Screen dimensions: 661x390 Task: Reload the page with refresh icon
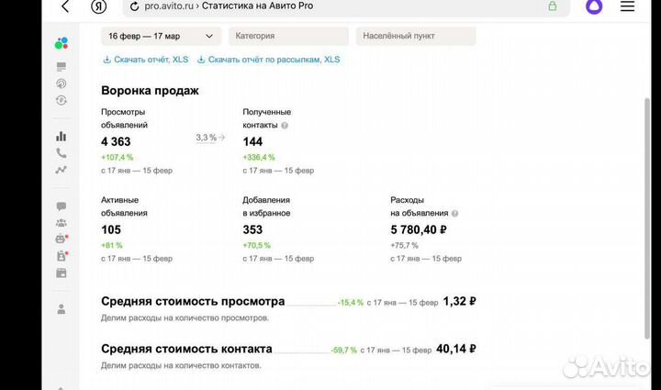click(134, 6)
